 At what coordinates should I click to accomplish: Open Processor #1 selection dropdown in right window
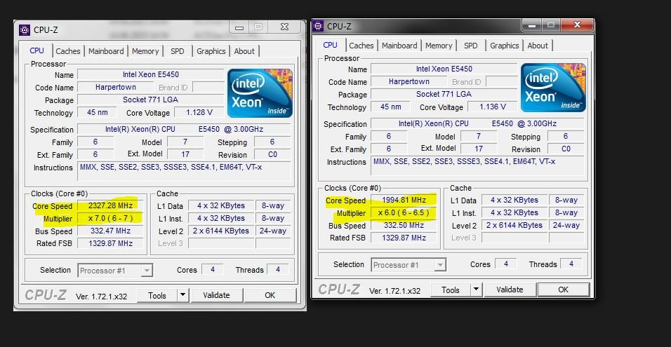click(408, 265)
